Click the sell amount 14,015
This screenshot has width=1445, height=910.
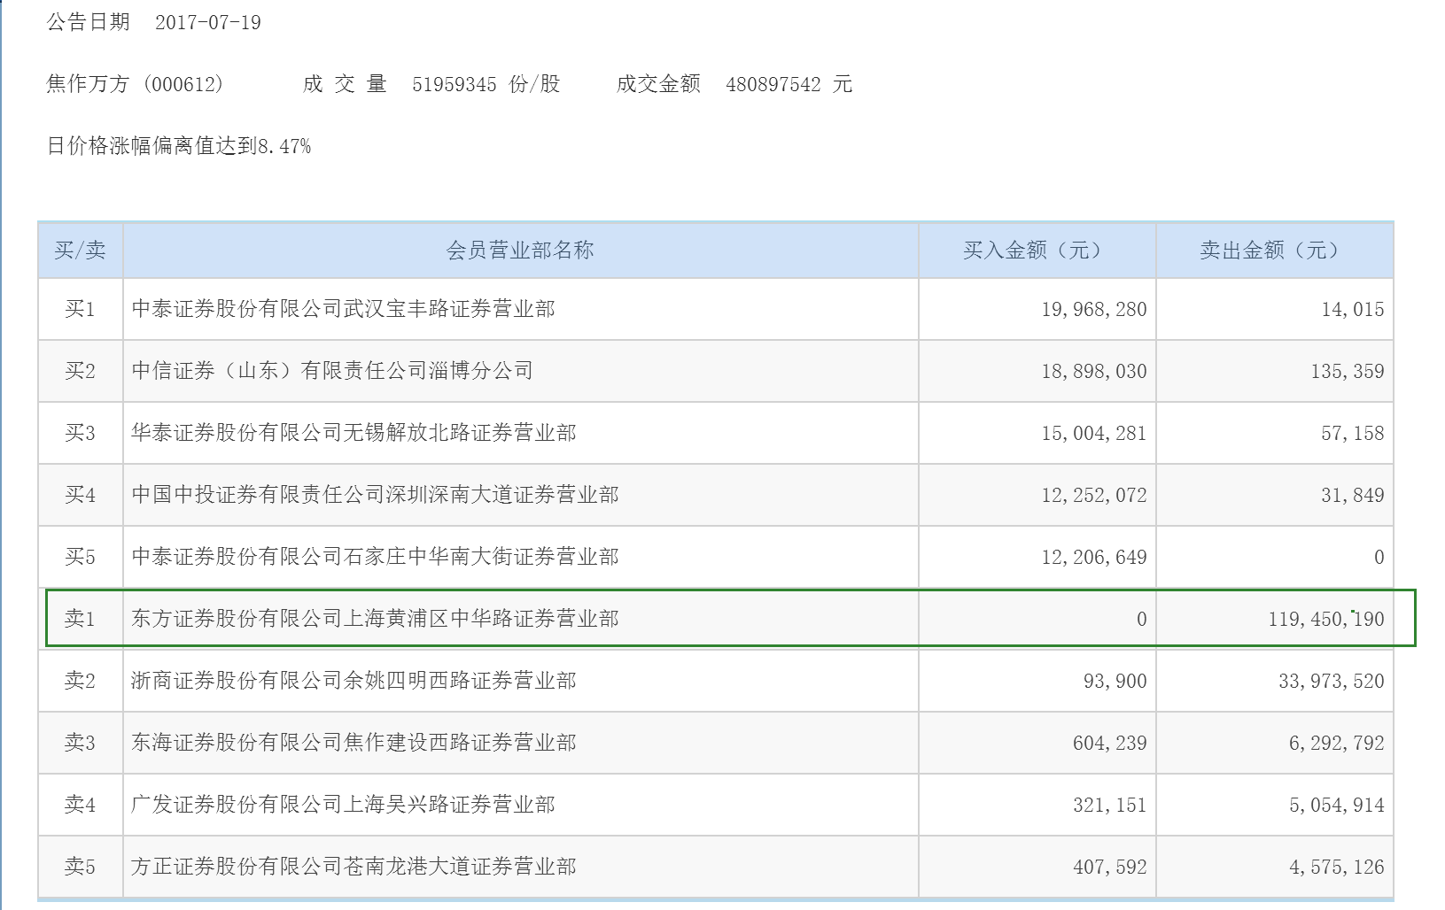[x=1353, y=310]
